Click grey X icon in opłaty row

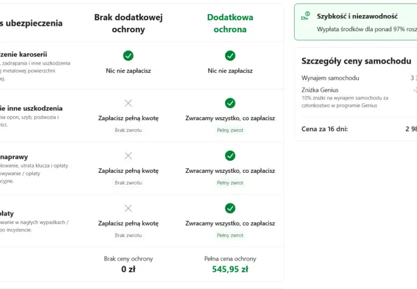point(128,208)
